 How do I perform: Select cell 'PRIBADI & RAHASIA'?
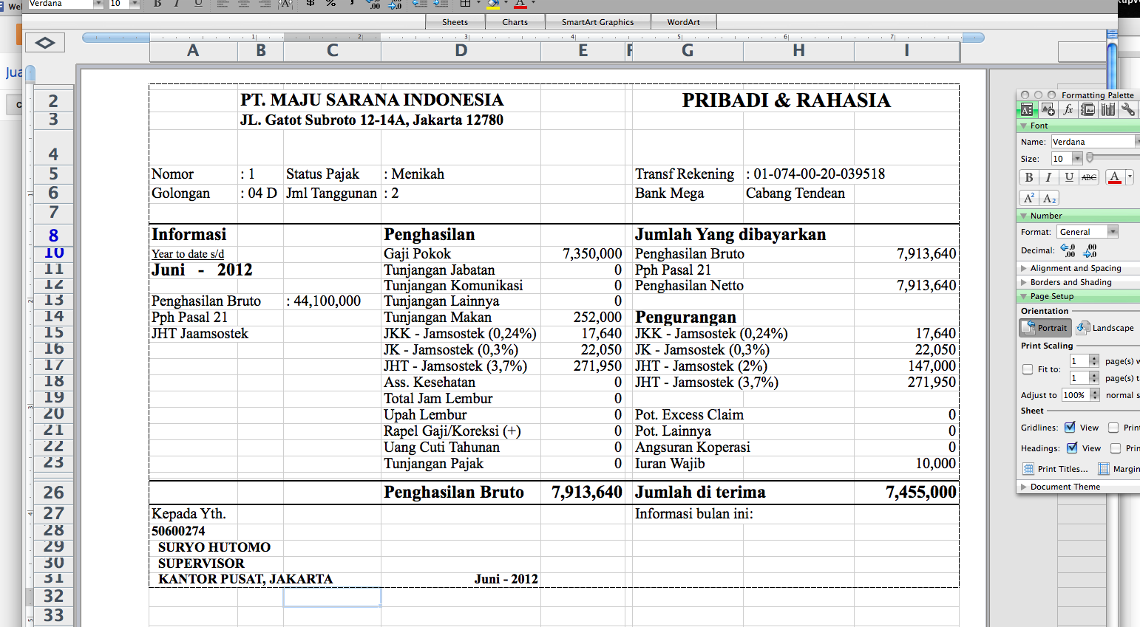point(786,100)
